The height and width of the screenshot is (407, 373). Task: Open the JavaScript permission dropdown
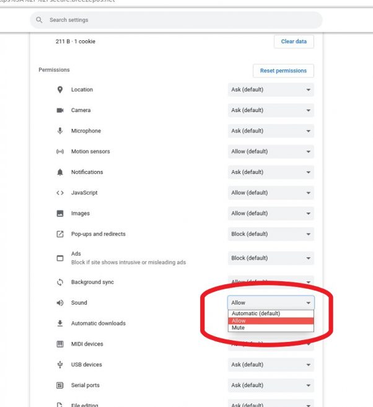271,193
